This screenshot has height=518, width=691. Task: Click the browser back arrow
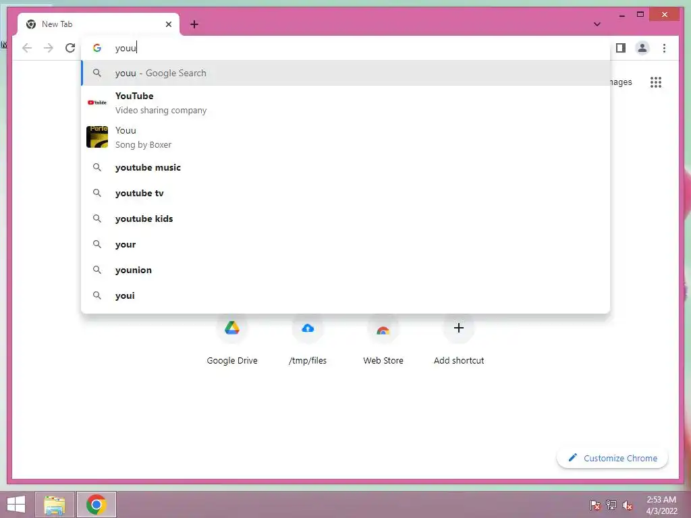pyautogui.click(x=27, y=48)
